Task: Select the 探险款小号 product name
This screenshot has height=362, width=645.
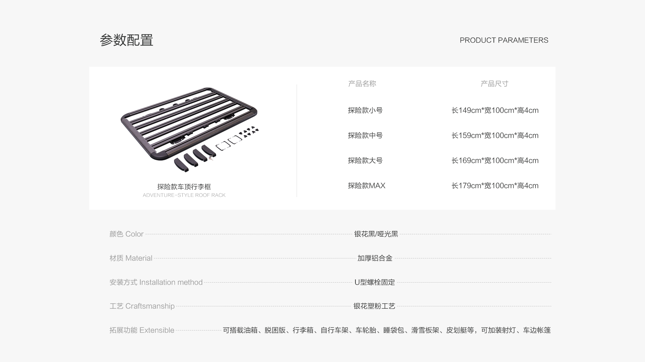Action: (x=365, y=110)
